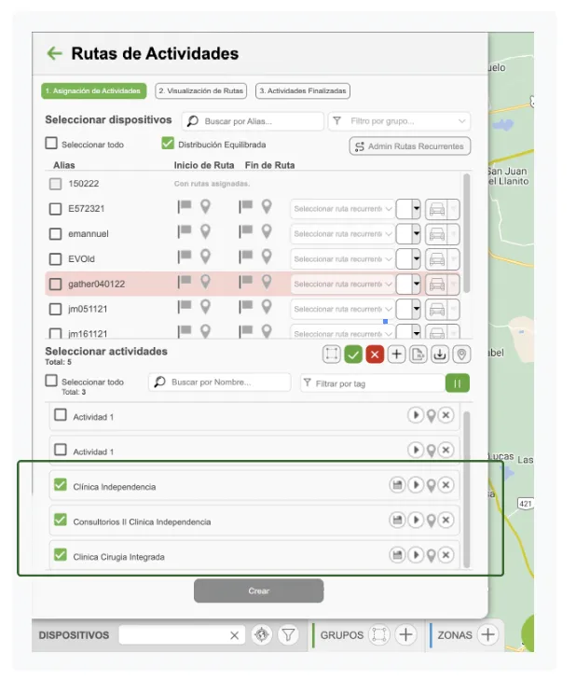
Task: Clear the DISPOSITIVOS search field
Action: click(234, 635)
